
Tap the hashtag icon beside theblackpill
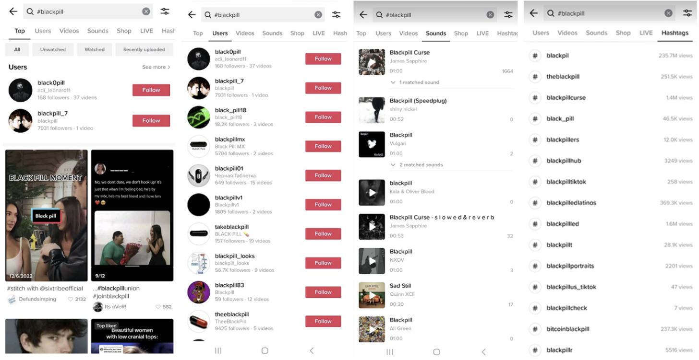[x=535, y=77]
